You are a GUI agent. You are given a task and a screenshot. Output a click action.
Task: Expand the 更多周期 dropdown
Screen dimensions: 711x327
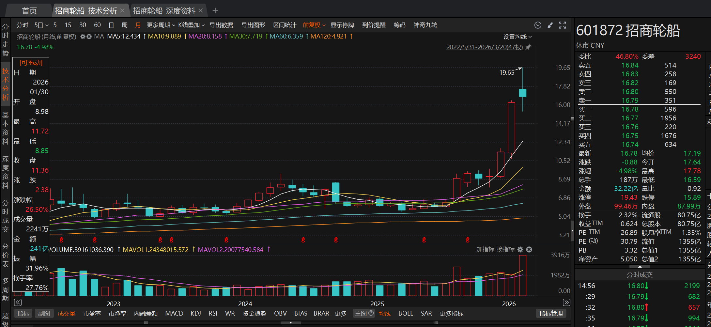[x=161, y=25]
